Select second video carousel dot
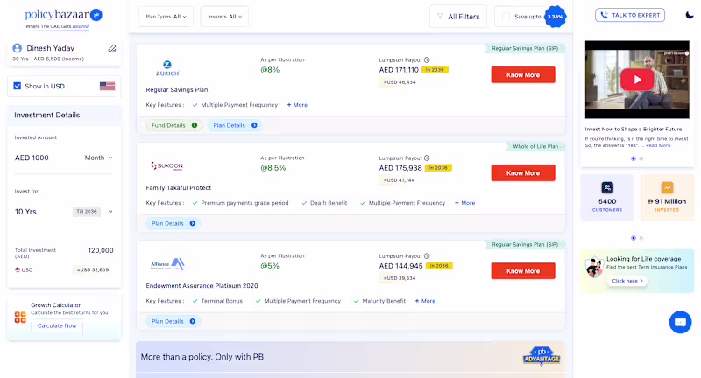This screenshot has width=701, height=378. point(641,158)
